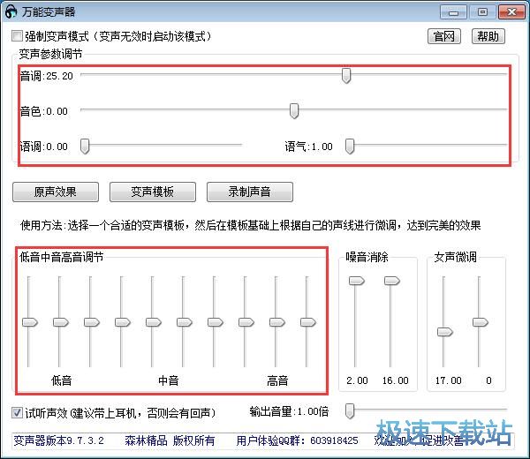Click the 输出音量 output volume slider handle
This screenshot has width=530, height=459.
[350, 411]
